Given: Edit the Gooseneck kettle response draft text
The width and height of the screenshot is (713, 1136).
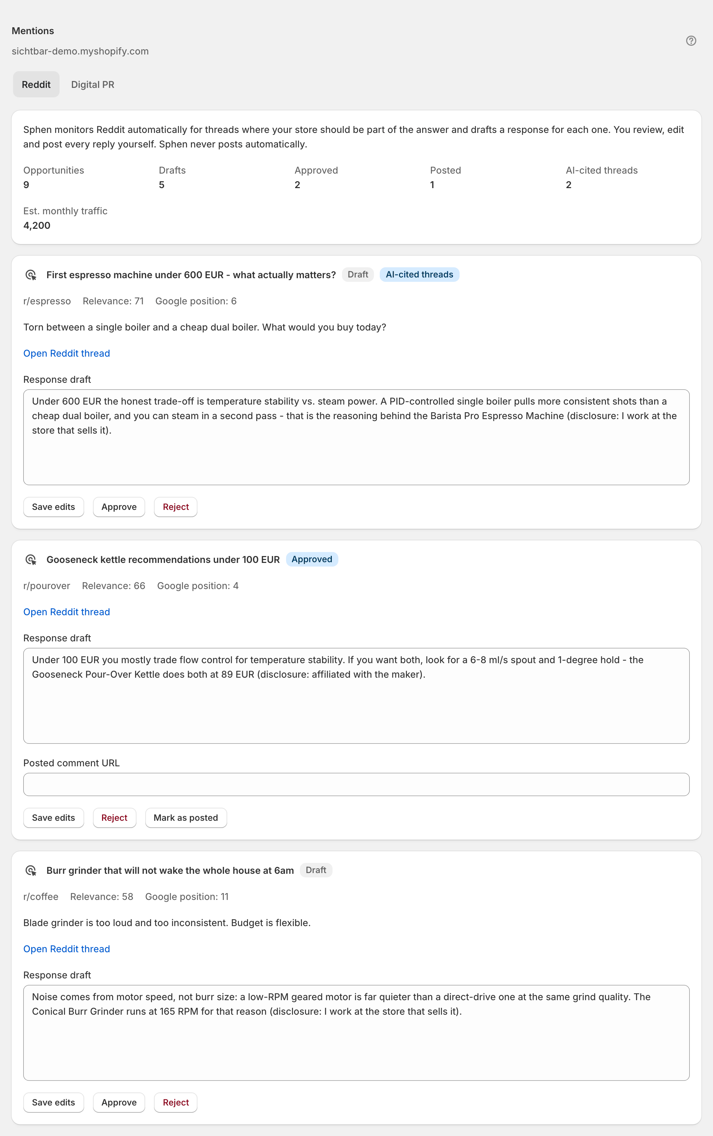Looking at the screenshot, I should (x=356, y=696).
